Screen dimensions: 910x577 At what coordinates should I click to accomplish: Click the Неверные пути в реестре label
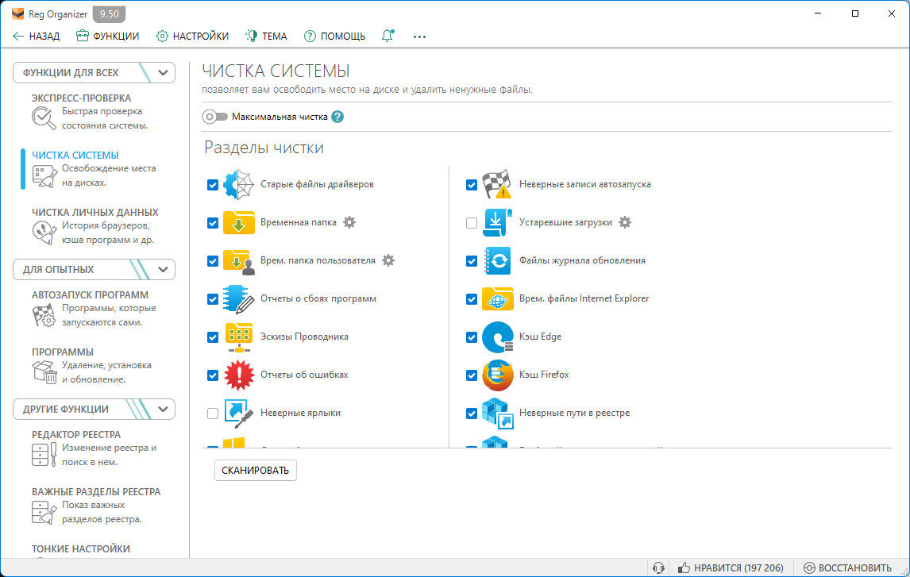point(574,413)
